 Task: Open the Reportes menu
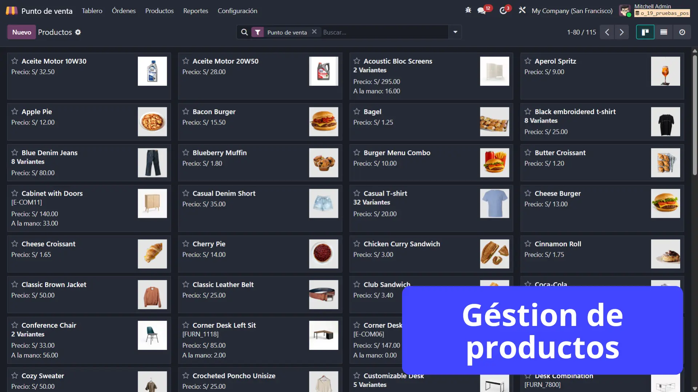[x=196, y=11]
